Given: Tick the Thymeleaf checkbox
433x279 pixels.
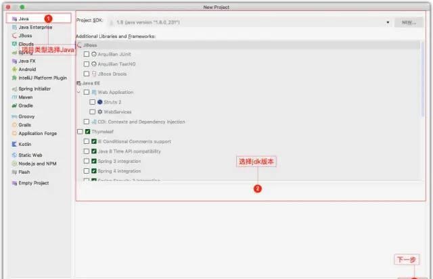Looking at the screenshot, I should (x=80, y=132).
